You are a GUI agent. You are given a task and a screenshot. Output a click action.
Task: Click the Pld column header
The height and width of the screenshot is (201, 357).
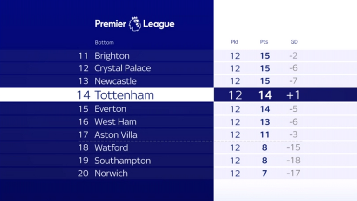pos(234,42)
